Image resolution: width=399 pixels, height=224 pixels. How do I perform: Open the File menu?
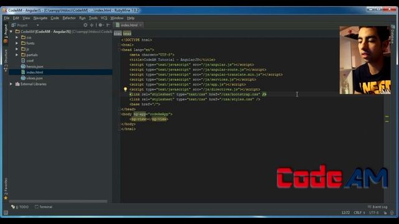tap(7, 18)
